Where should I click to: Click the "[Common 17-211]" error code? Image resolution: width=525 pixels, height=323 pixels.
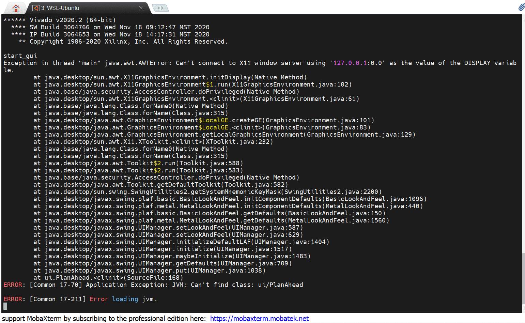pyautogui.click(x=58, y=299)
